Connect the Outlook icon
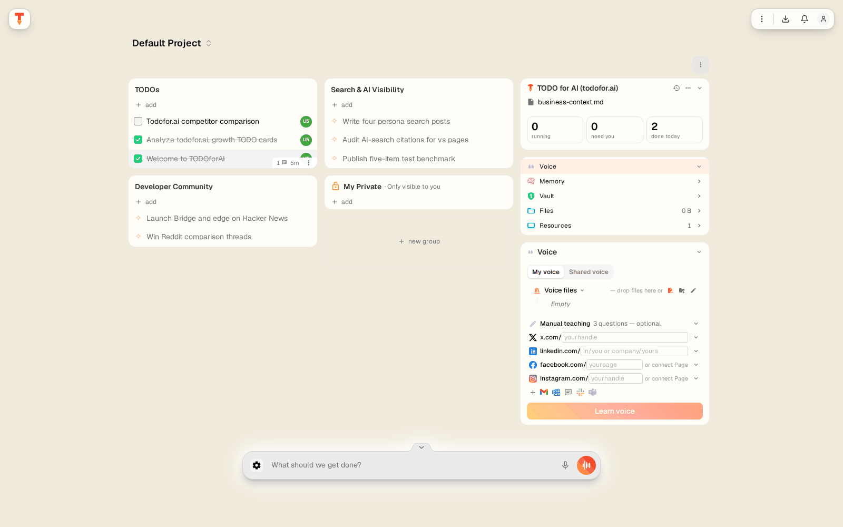Screen dimensions: 843x527 coord(556,392)
